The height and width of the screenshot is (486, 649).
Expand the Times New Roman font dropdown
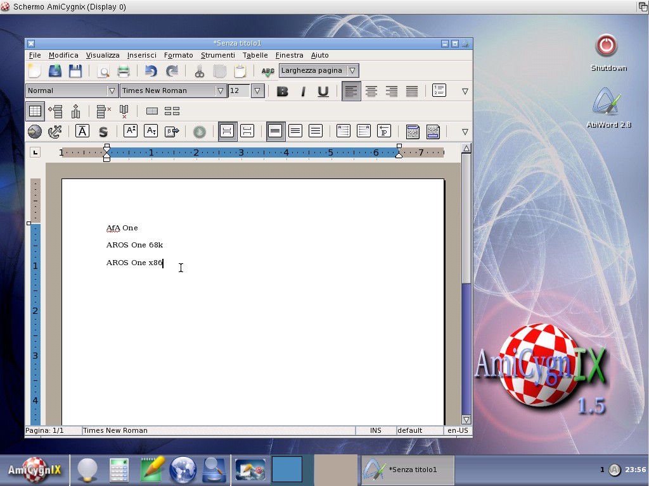(220, 90)
